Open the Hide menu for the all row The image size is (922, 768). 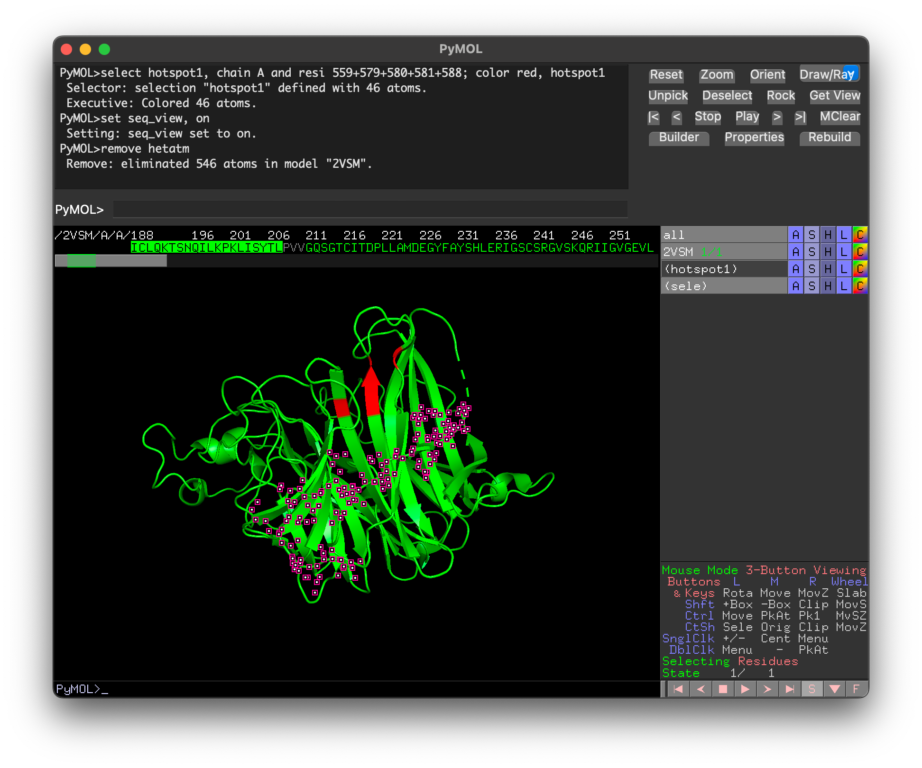(828, 235)
